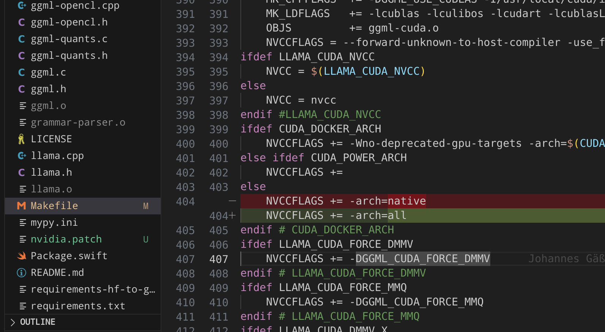Click '--forward-unknown-to-host-compiler' flag
This screenshot has height=332, width=605.
click(x=452, y=42)
